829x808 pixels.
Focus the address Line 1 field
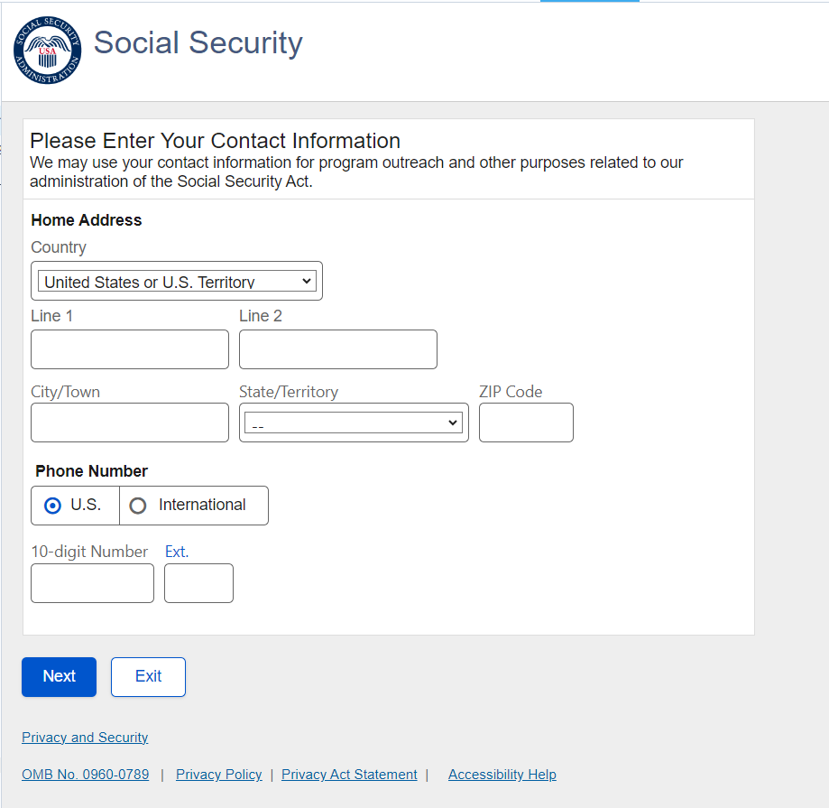pos(130,349)
